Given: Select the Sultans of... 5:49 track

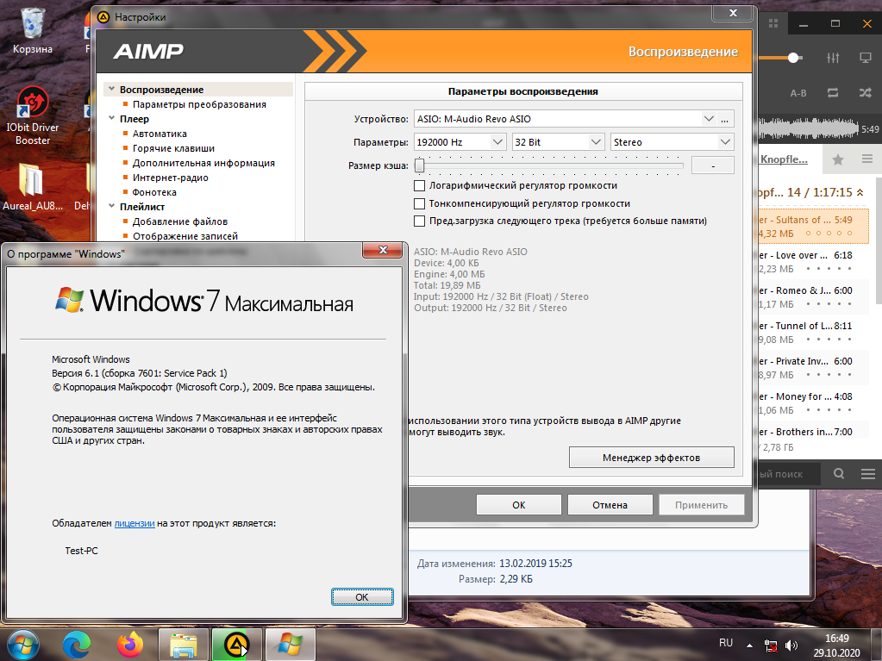Looking at the screenshot, I should pos(812,227).
